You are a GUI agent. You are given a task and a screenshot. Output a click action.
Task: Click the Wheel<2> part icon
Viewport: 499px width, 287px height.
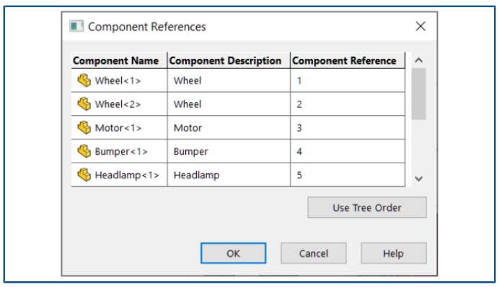pos(84,104)
